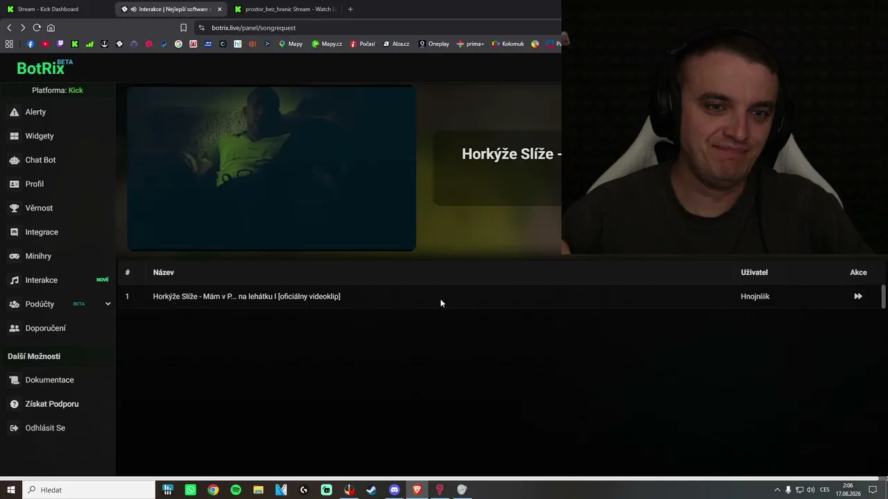Open the Facebook bookmark
Viewport: 888px width, 499px height.
(x=31, y=44)
